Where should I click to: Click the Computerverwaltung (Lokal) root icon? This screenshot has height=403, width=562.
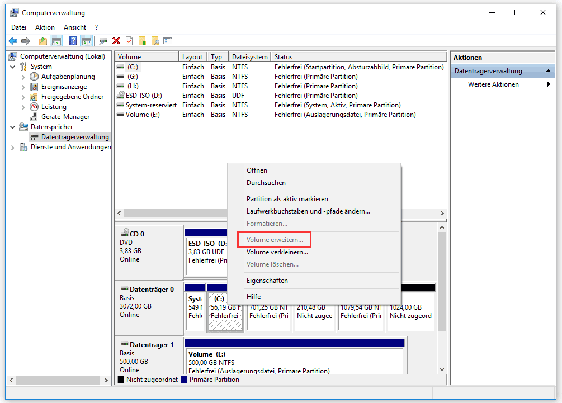pos(13,56)
